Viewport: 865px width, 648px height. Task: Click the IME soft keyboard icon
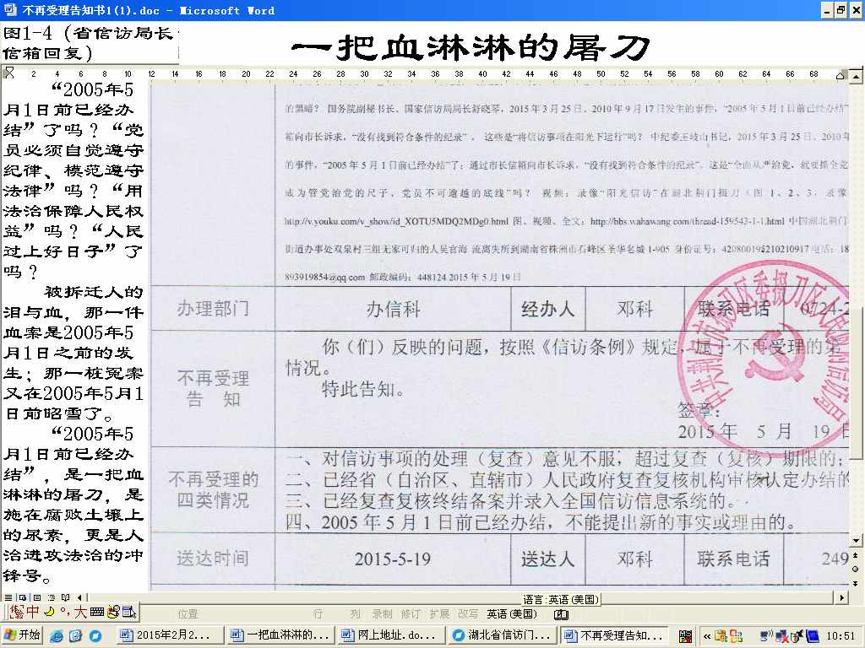[x=96, y=612]
